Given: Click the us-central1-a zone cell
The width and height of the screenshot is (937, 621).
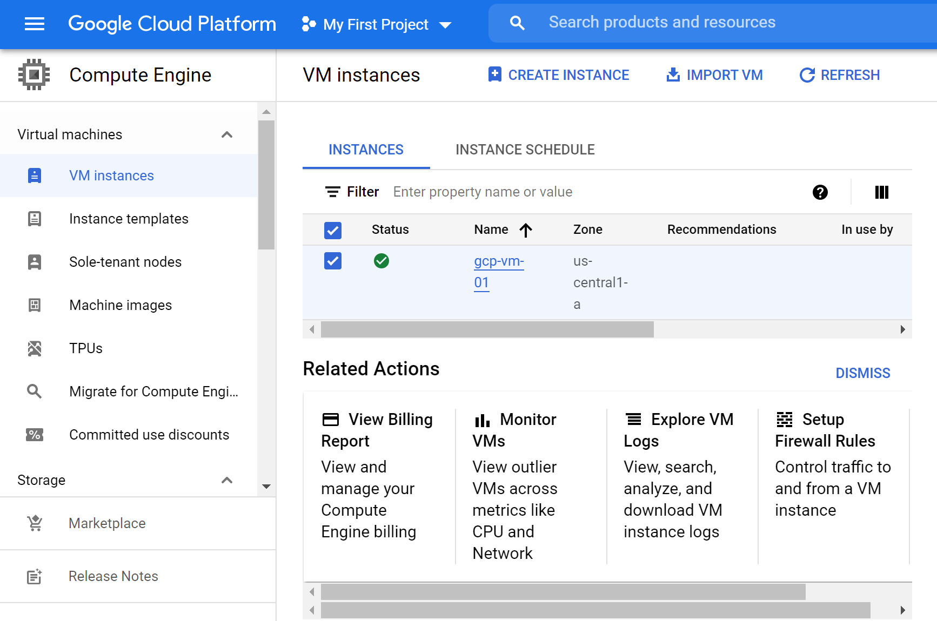Looking at the screenshot, I should [601, 282].
